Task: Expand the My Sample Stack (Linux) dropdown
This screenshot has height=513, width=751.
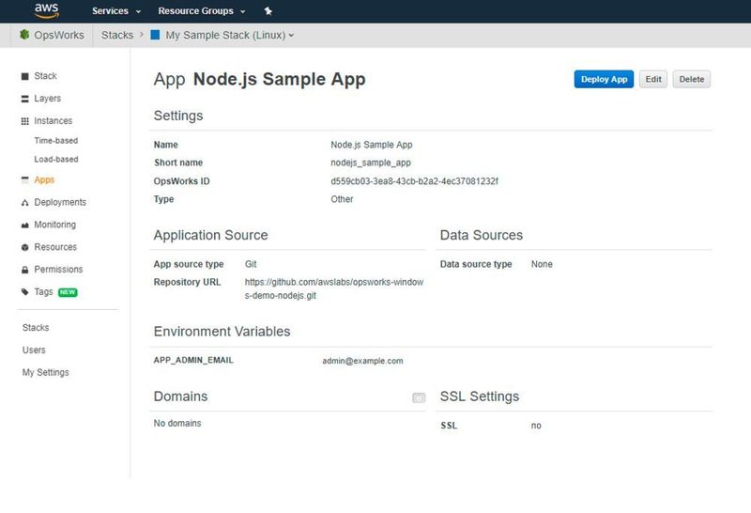Action: point(229,35)
